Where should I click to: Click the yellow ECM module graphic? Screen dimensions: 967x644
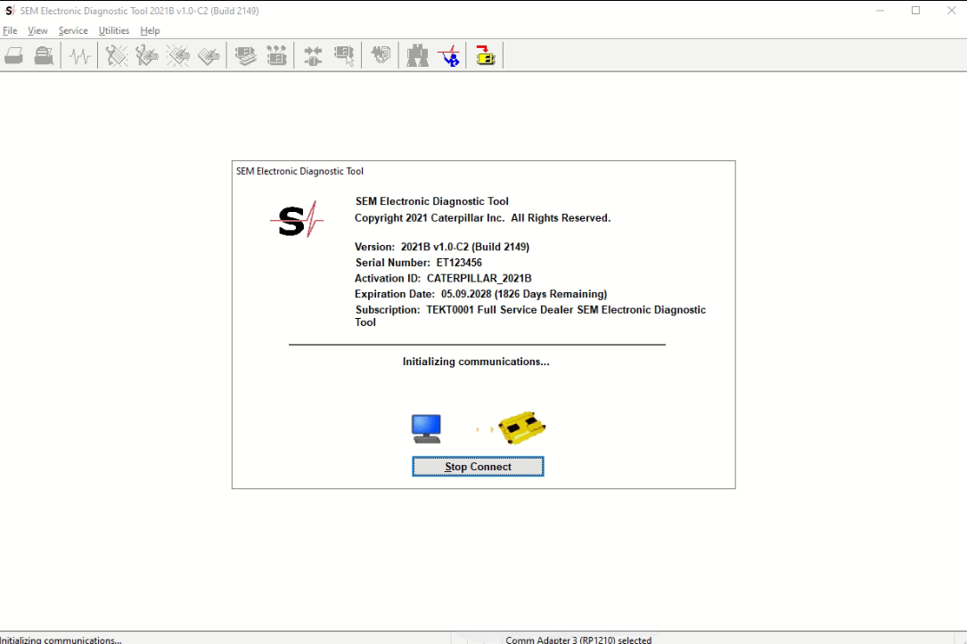coord(521,427)
